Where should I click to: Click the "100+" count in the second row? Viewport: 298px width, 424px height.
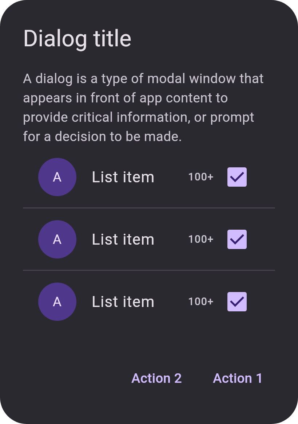pyautogui.click(x=201, y=239)
